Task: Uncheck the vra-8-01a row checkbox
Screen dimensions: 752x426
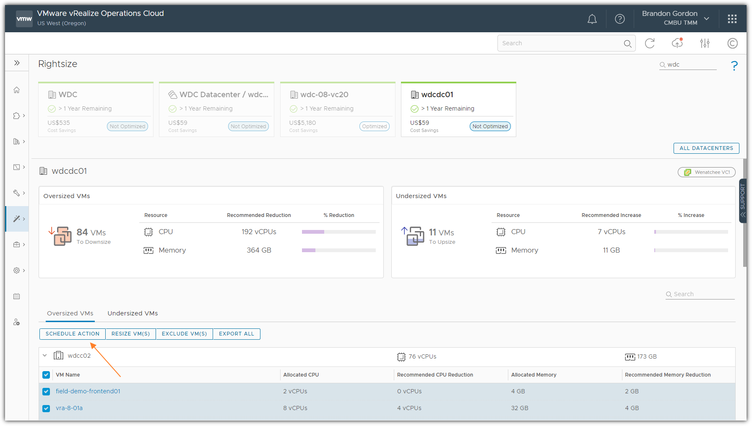Action: click(x=46, y=408)
